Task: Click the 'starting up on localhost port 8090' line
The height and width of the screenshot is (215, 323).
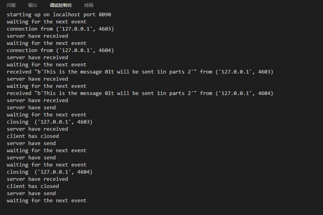Action: point(59,15)
